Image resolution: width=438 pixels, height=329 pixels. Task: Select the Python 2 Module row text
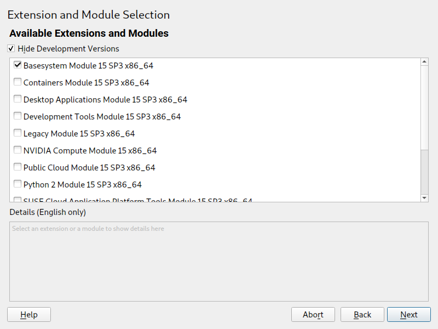point(82,184)
